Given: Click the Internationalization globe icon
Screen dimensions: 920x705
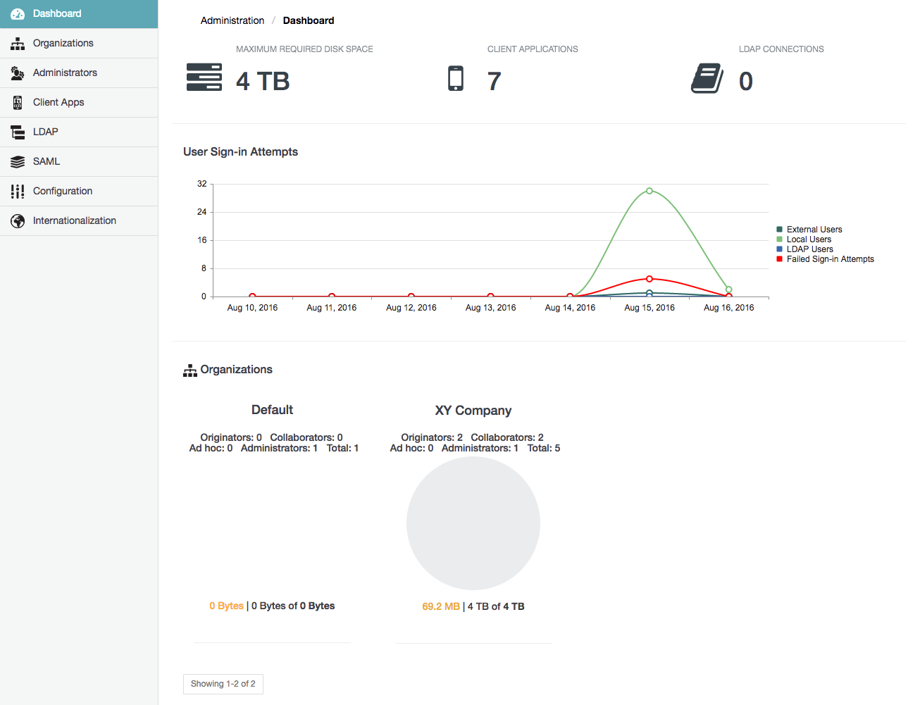Looking at the screenshot, I should click(x=18, y=221).
